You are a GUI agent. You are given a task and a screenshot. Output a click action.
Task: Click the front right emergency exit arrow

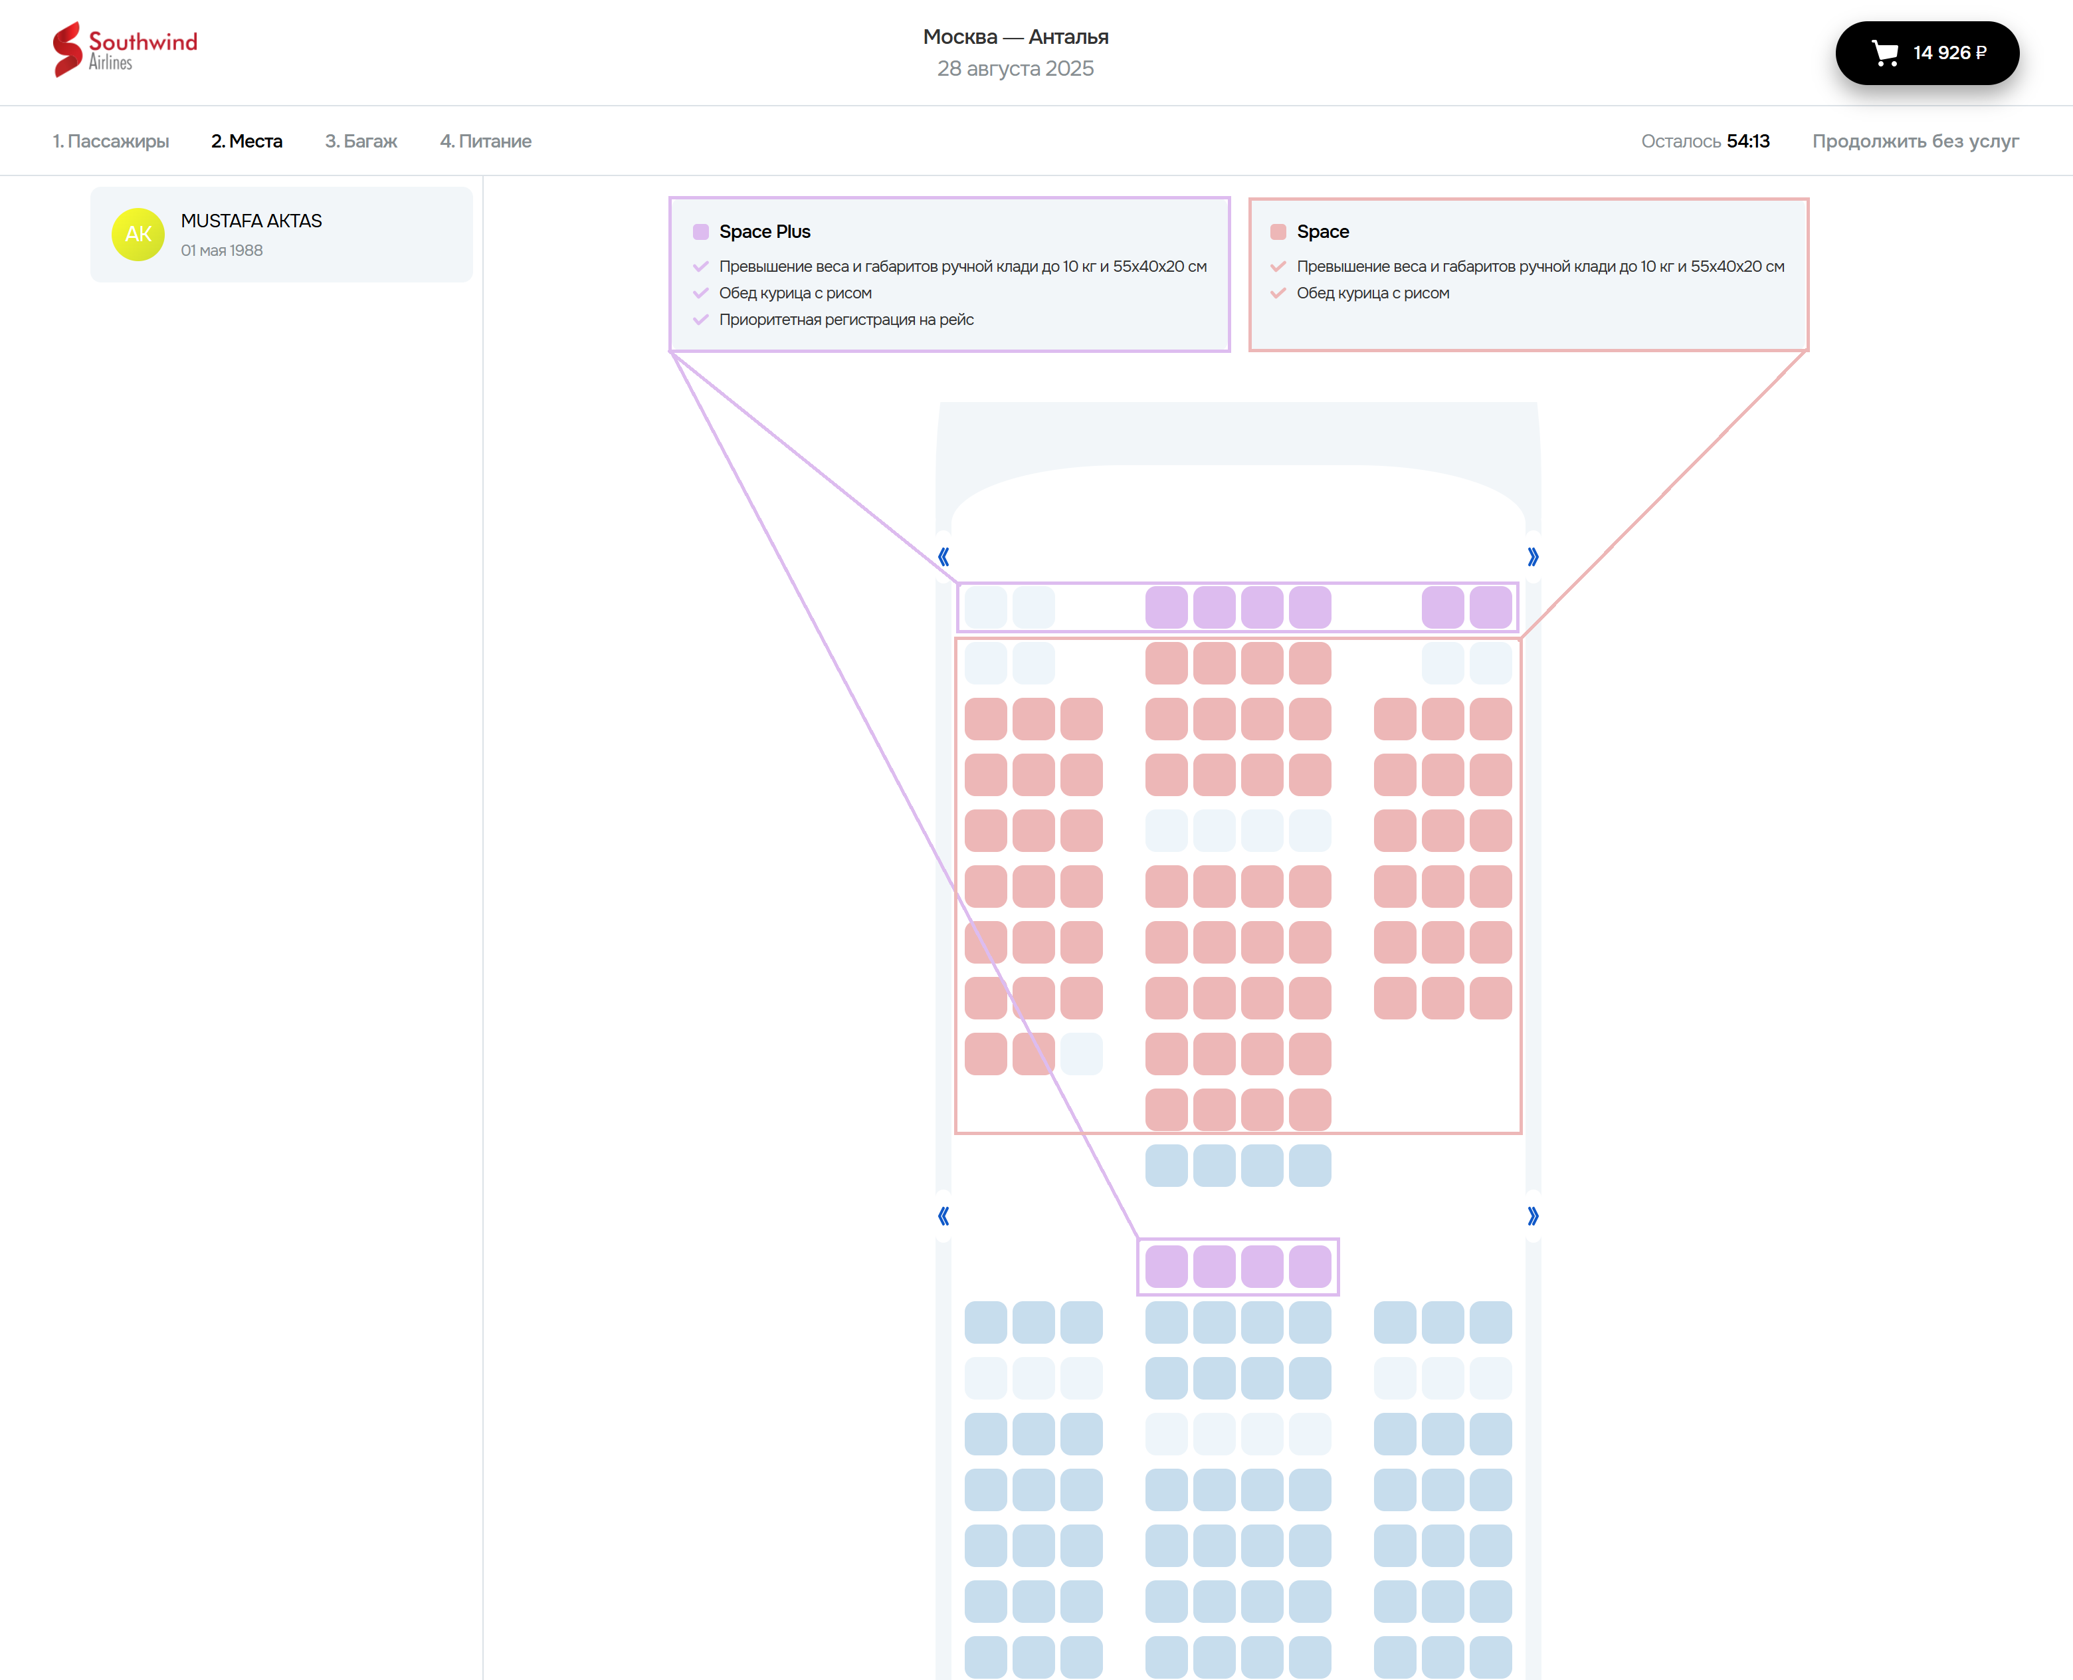1532,558
